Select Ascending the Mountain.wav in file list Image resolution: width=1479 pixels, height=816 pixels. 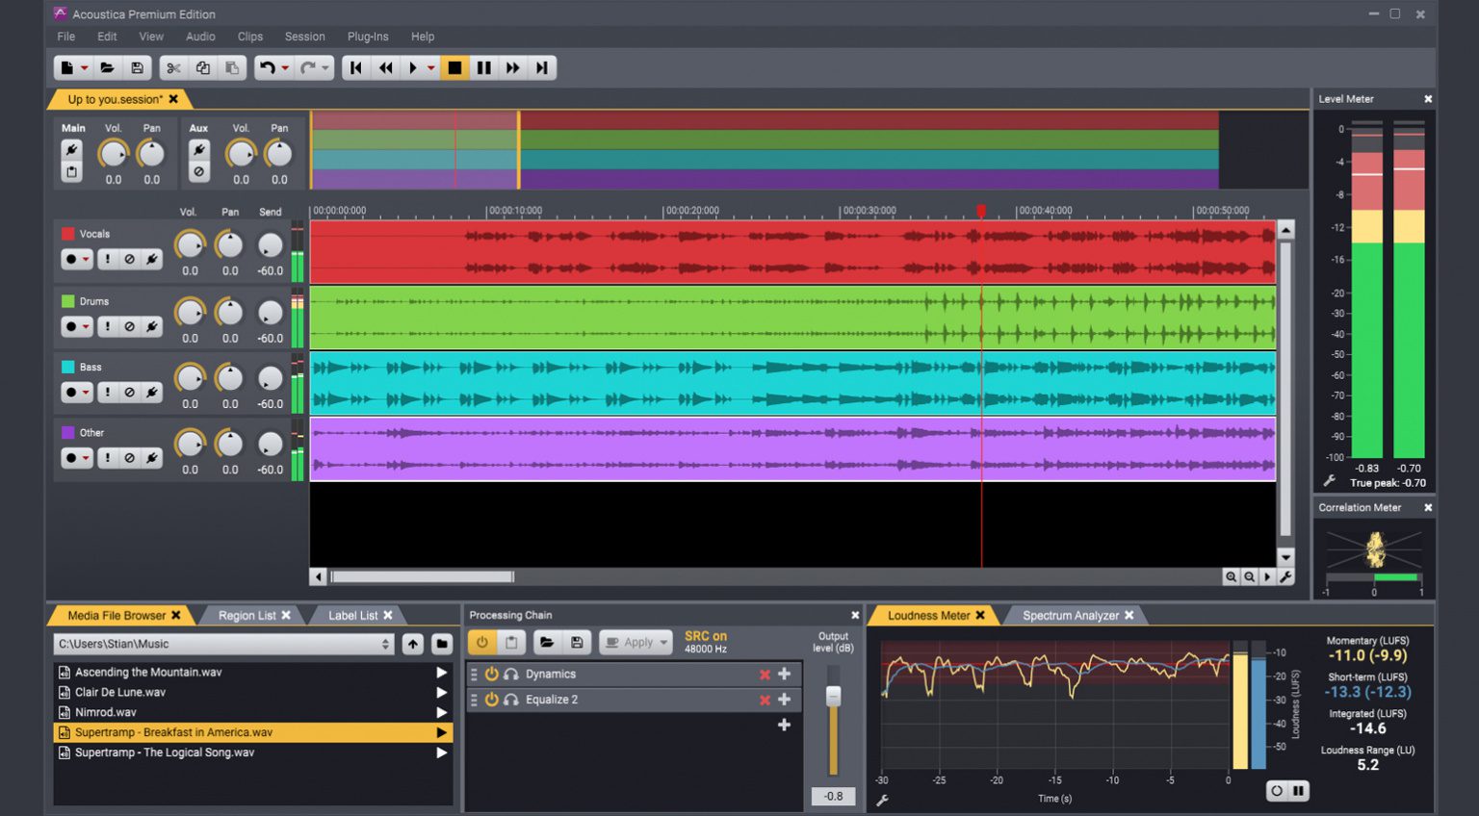coord(252,672)
